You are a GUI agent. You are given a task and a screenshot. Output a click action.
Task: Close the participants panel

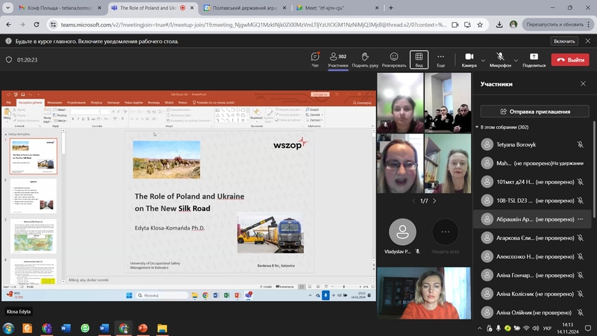tap(583, 83)
